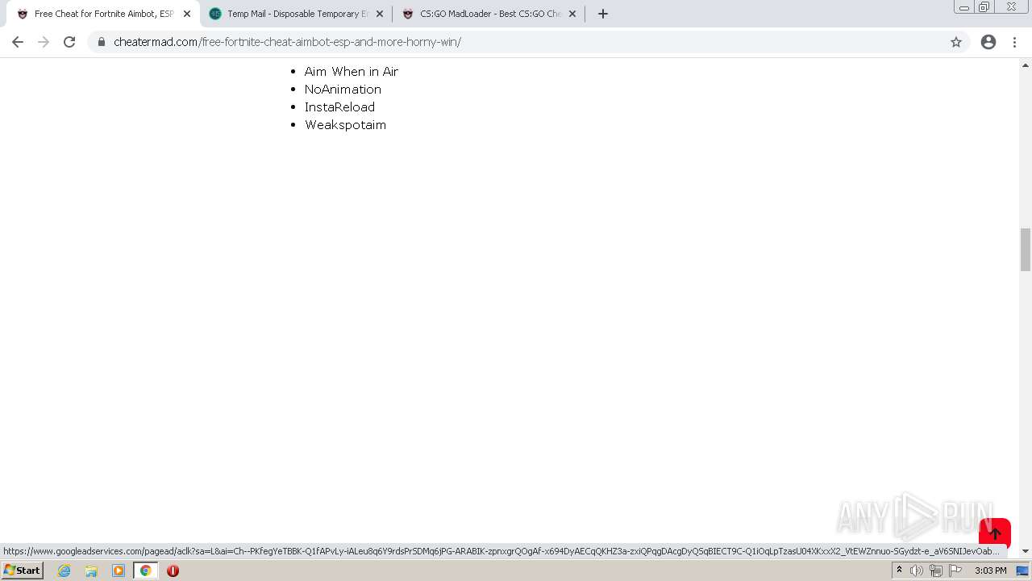View site info via the padlock icon
Image resolution: width=1032 pixels, height=581 pixels.
tap(102, 42)
